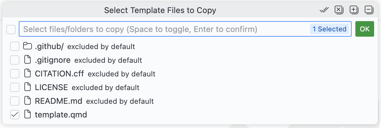Tick the README.md checkbox
The height and width of the screenshot is (128, 381).
[15, 101]
